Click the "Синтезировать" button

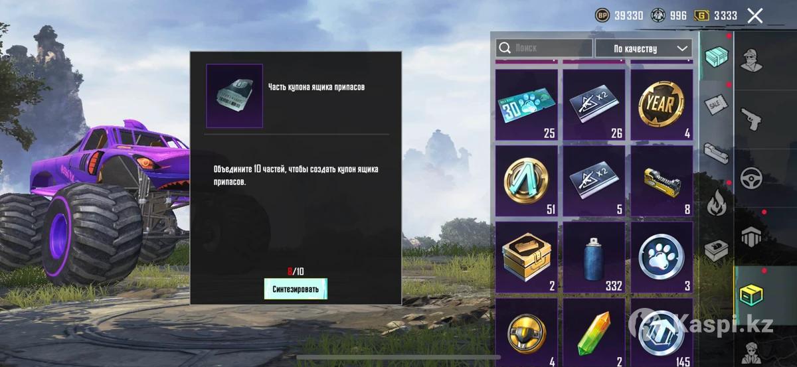pos(296,289)
